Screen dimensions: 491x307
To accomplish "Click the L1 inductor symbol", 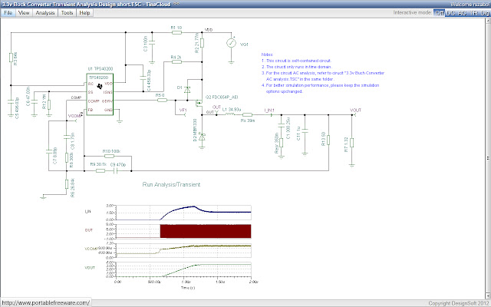I will (x=230, y=115).
